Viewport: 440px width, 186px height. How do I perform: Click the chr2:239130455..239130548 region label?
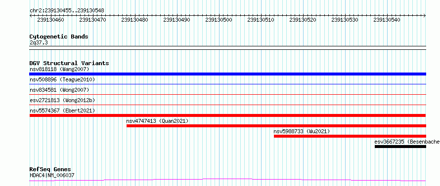tap(67, 11)
